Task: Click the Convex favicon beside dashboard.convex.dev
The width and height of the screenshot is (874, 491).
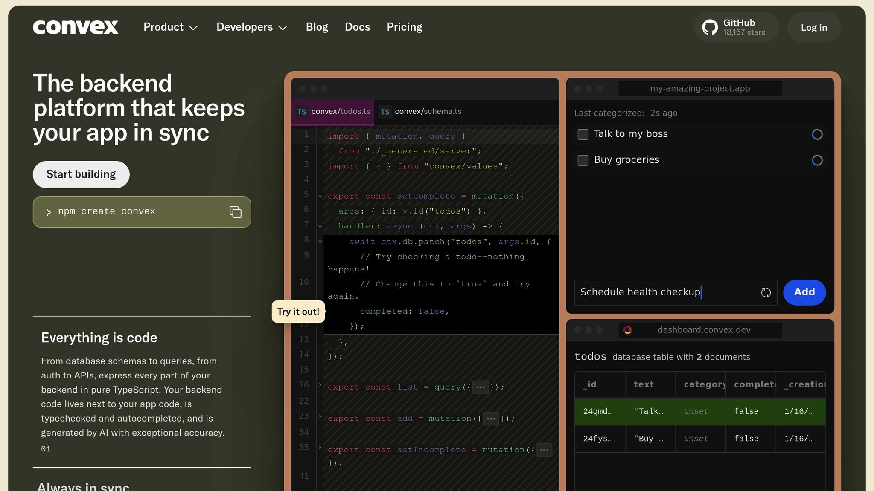Action: pyautogui.click(x=627, y=330)
